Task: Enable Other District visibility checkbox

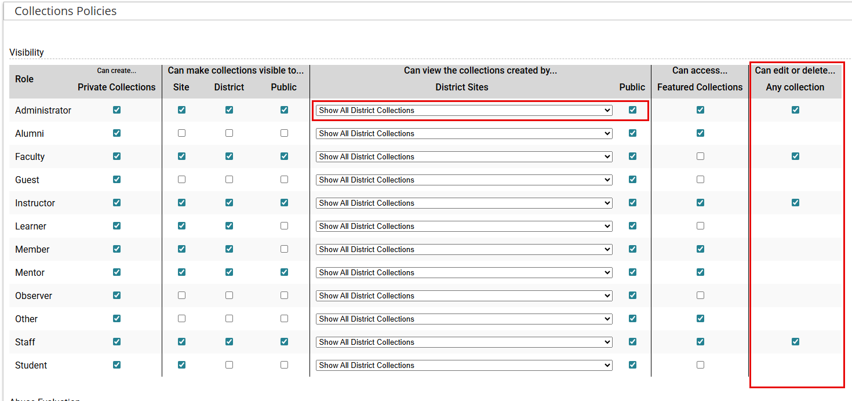Action: 230,319
